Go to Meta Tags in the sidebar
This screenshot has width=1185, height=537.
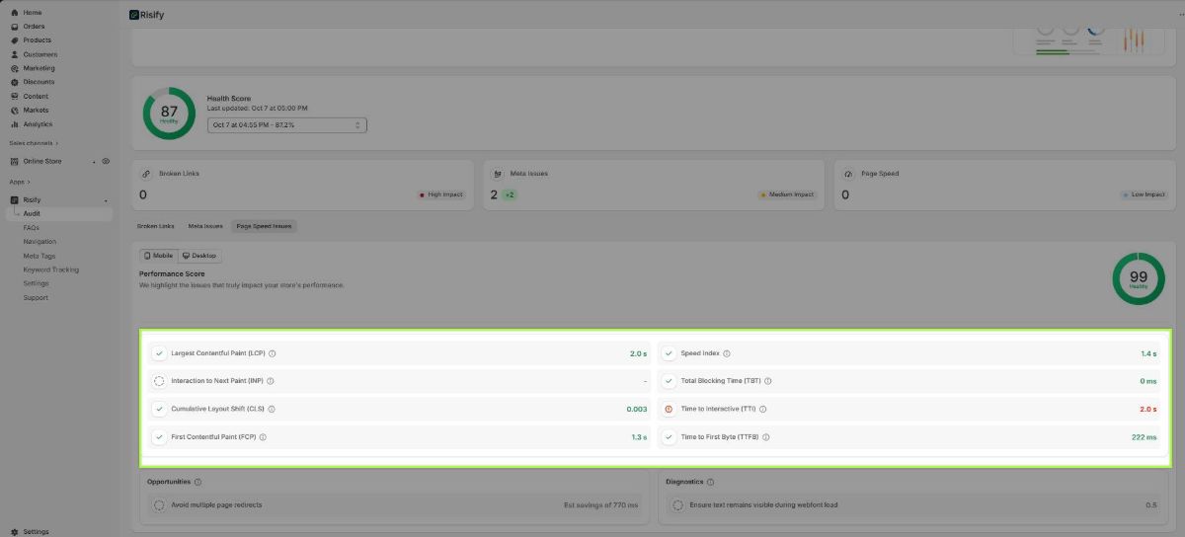pyautogui.click(x=39, y=256)
